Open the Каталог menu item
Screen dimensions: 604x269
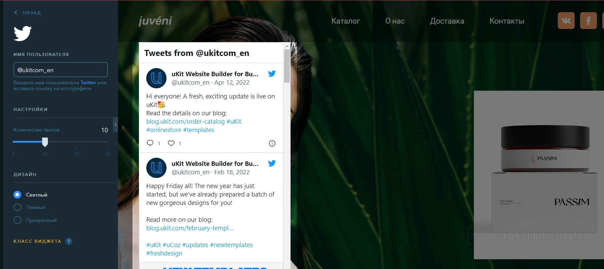[345, 21]
